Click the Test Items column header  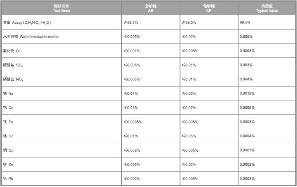click(61, 8)
